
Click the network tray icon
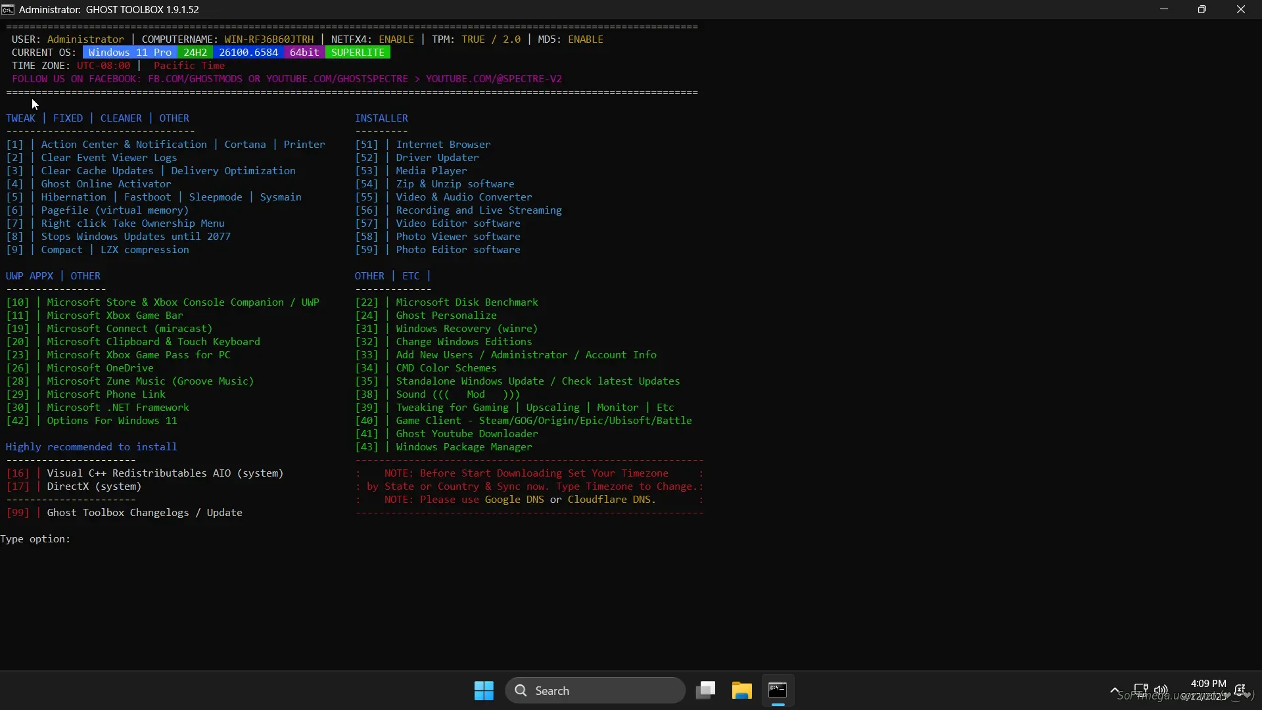point(1141,690)
